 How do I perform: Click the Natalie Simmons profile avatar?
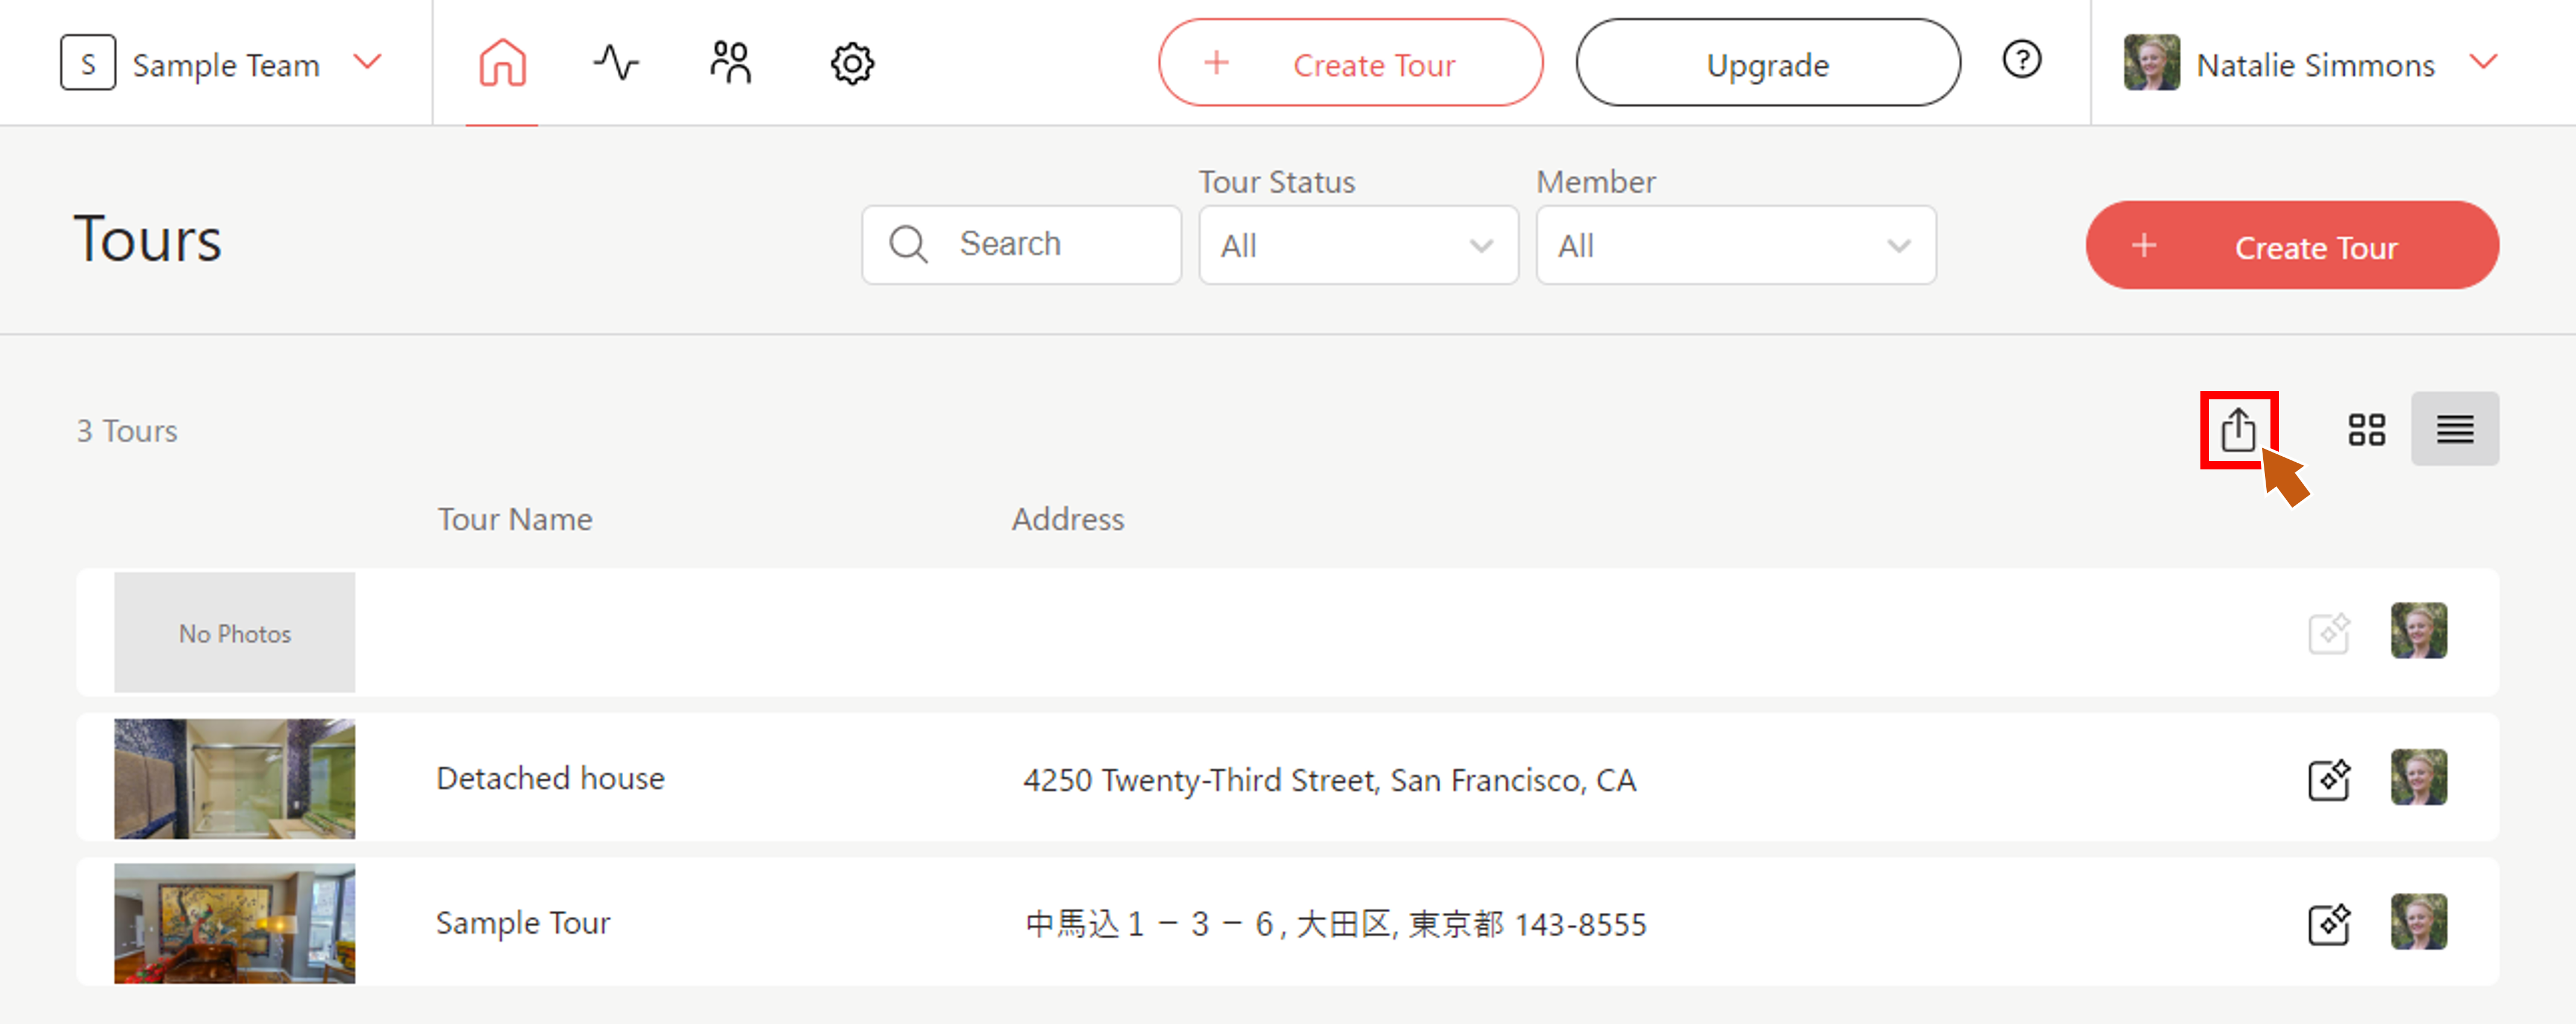(2151, 62)
